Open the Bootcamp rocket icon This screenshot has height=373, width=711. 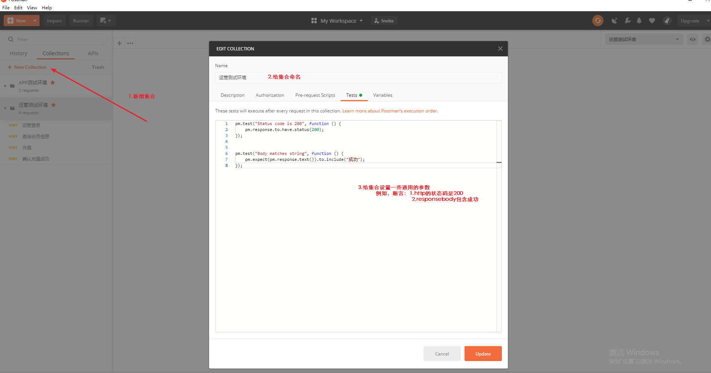coord(667,21)
